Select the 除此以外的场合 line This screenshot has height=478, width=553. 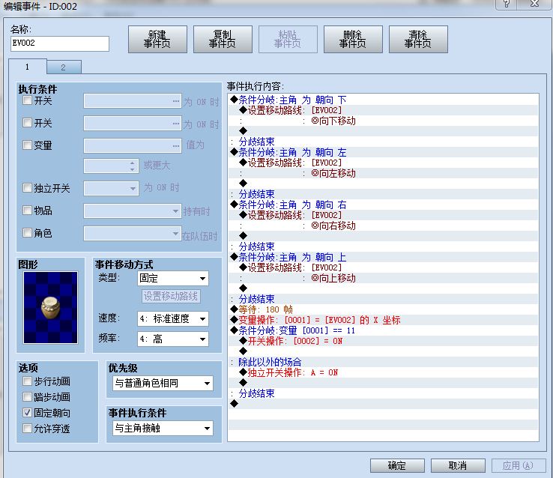pos(384,362)
